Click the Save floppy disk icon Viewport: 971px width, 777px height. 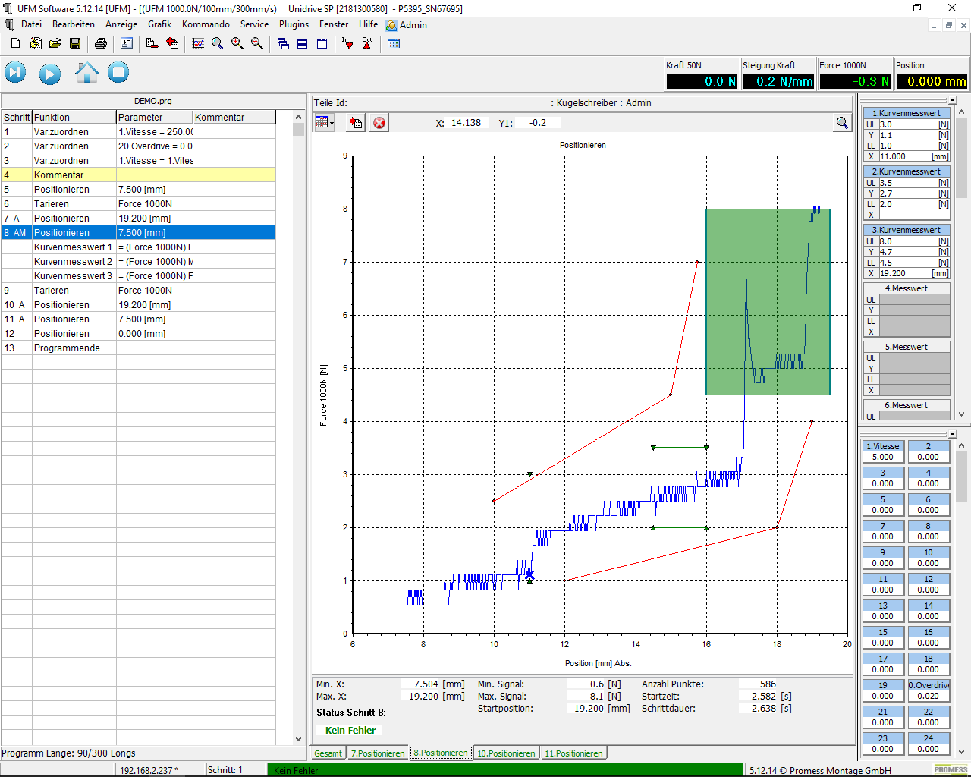pos(75,44)
